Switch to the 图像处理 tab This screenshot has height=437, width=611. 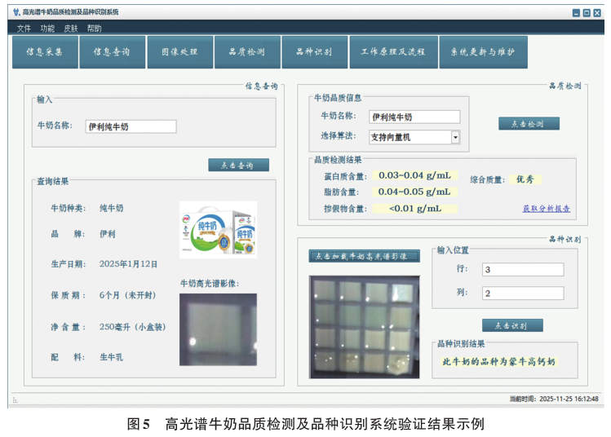tap(180, 52)
